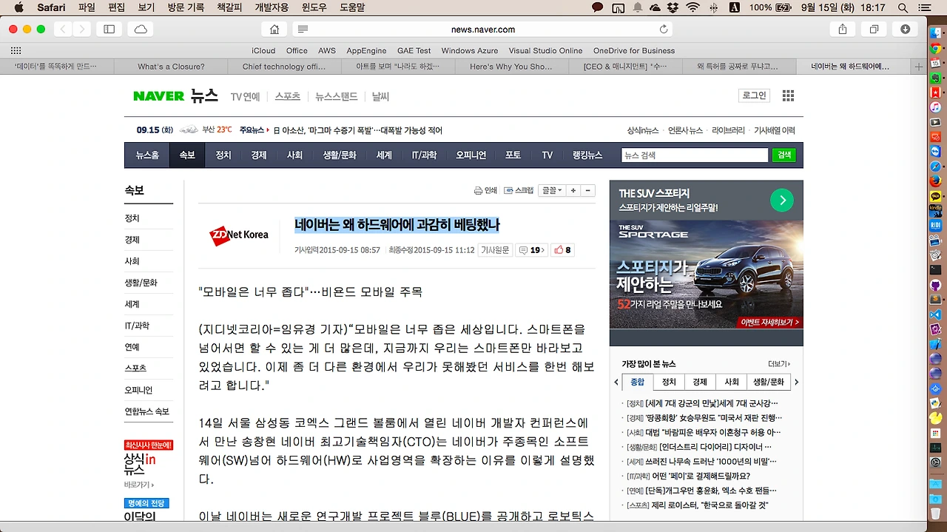Open the 19 comments bubble
The height and width of the screenshot is (532, 947).
(531, 250)
